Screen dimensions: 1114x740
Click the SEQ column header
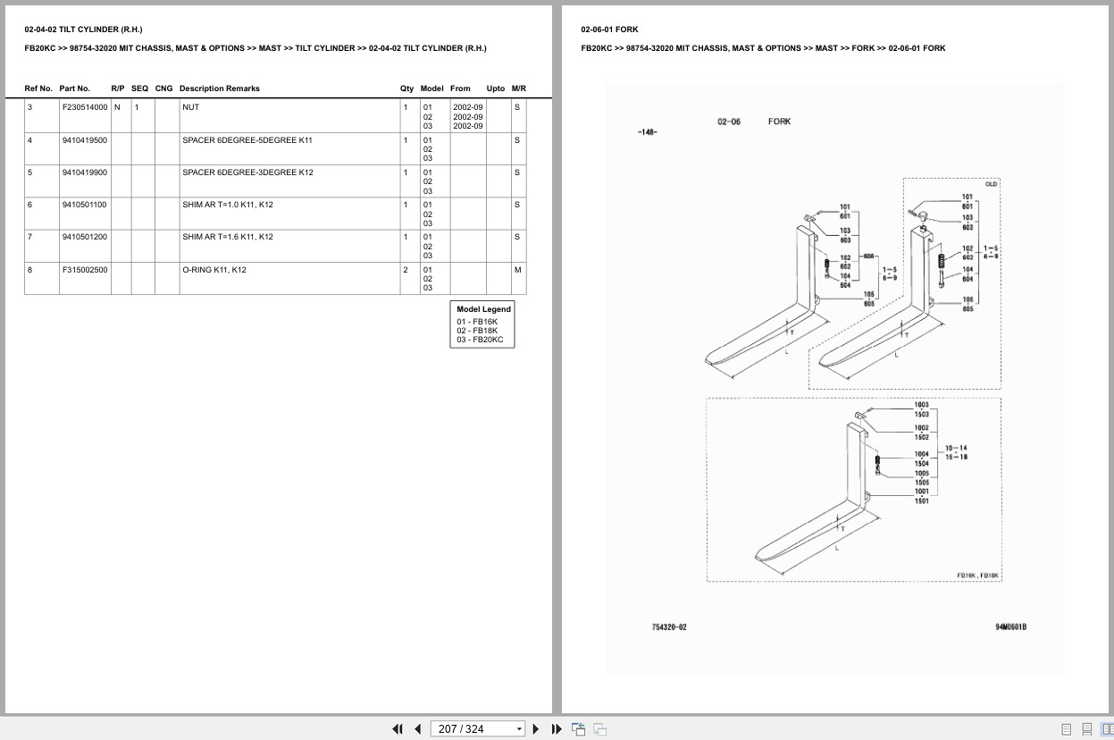click(140, 88)
